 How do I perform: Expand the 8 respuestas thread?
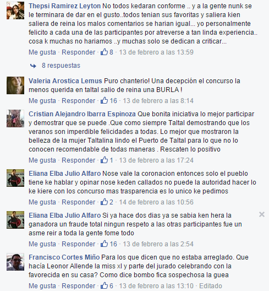pos(61,66)
